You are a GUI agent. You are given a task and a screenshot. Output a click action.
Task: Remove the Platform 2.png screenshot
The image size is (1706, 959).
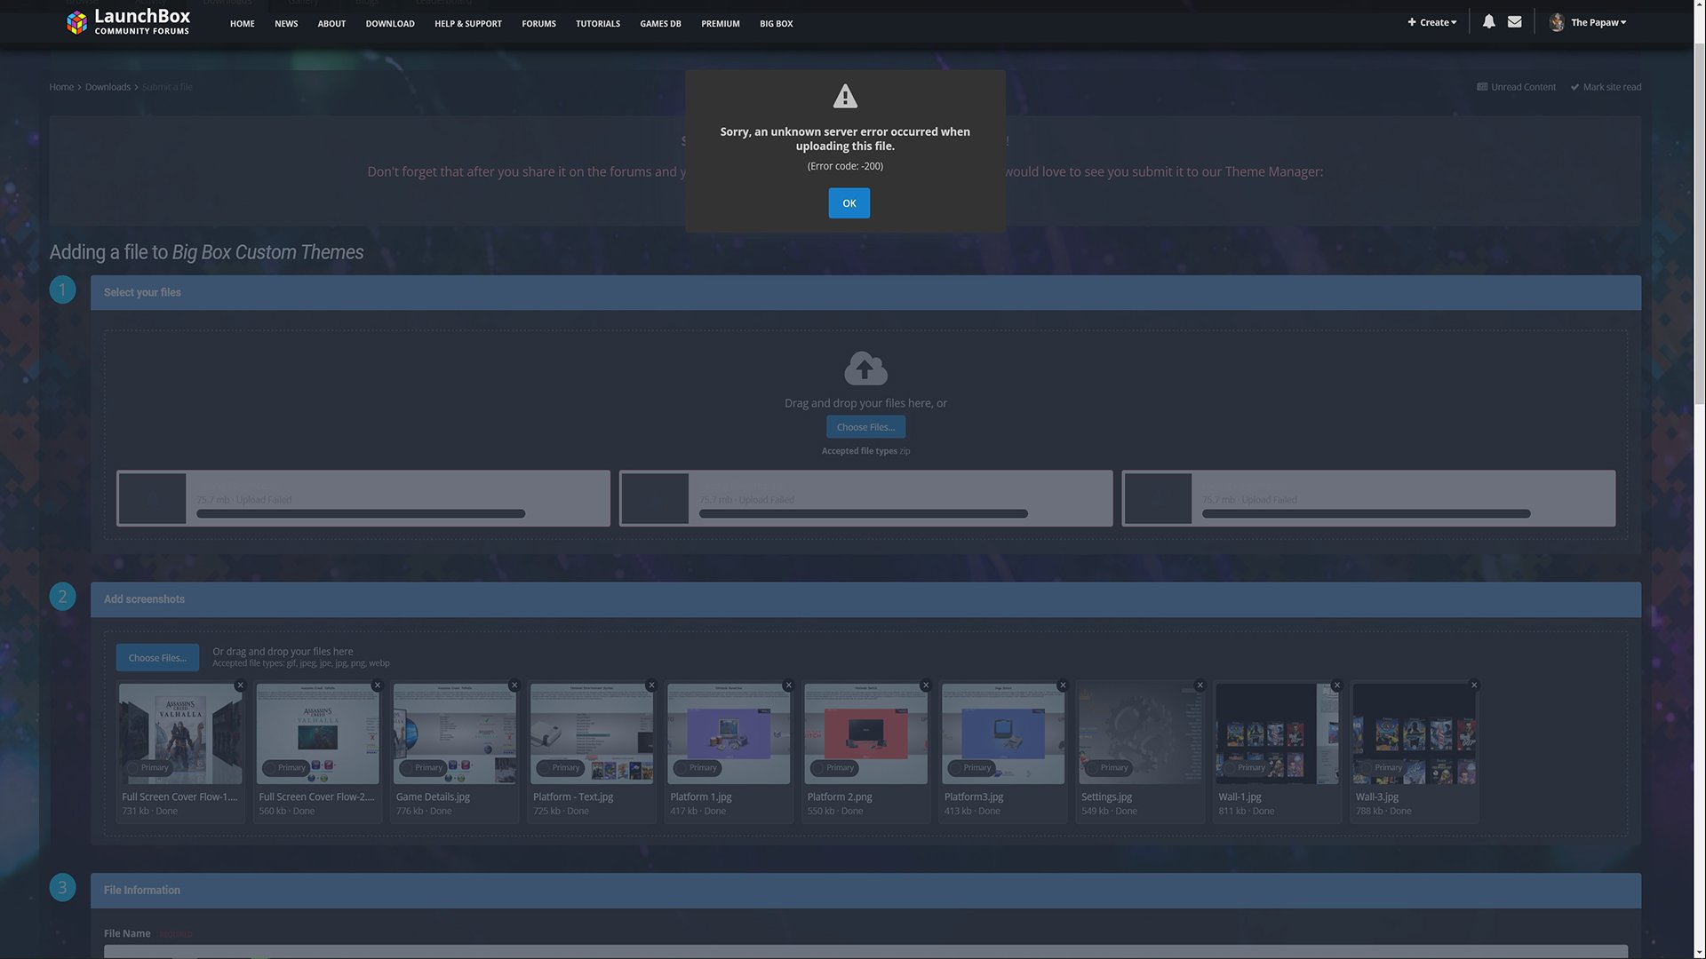[x=925, y=686]
